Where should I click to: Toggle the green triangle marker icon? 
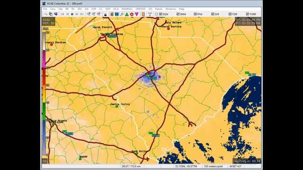[x=127, y=14]
